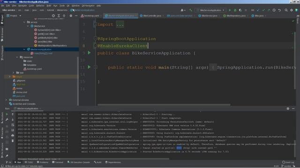This screenshot has height=168, width=300.
Task: Fold the main method body in editor
Action: 95,67
